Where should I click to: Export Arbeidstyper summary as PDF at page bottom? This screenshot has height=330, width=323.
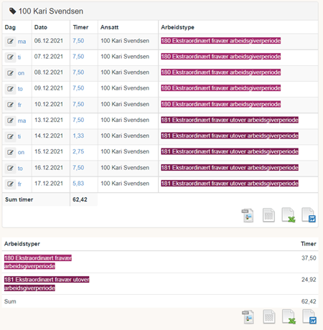248,317
